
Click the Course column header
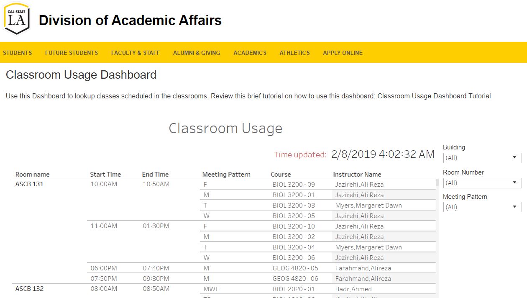[281, 175]
